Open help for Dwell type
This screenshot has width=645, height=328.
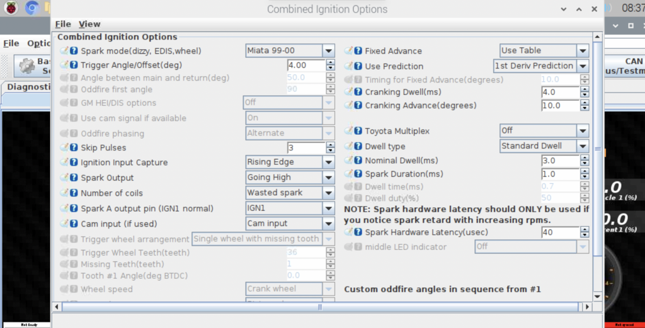[358, 146]
